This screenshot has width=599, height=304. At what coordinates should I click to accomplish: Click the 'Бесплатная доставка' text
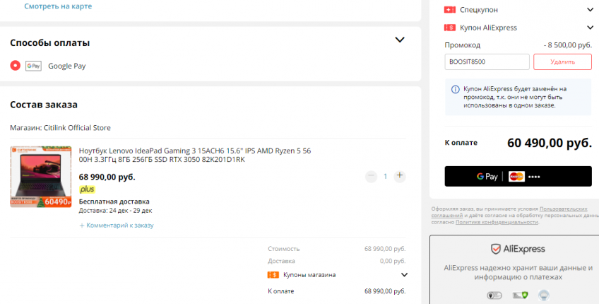114,201
